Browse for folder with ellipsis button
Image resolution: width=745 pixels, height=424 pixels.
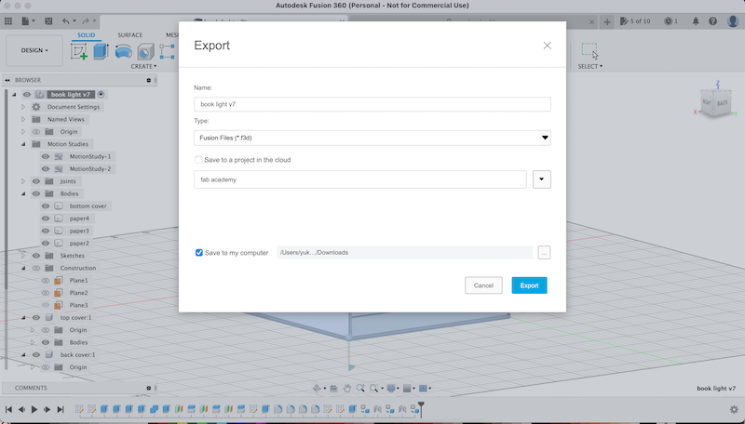544,253
